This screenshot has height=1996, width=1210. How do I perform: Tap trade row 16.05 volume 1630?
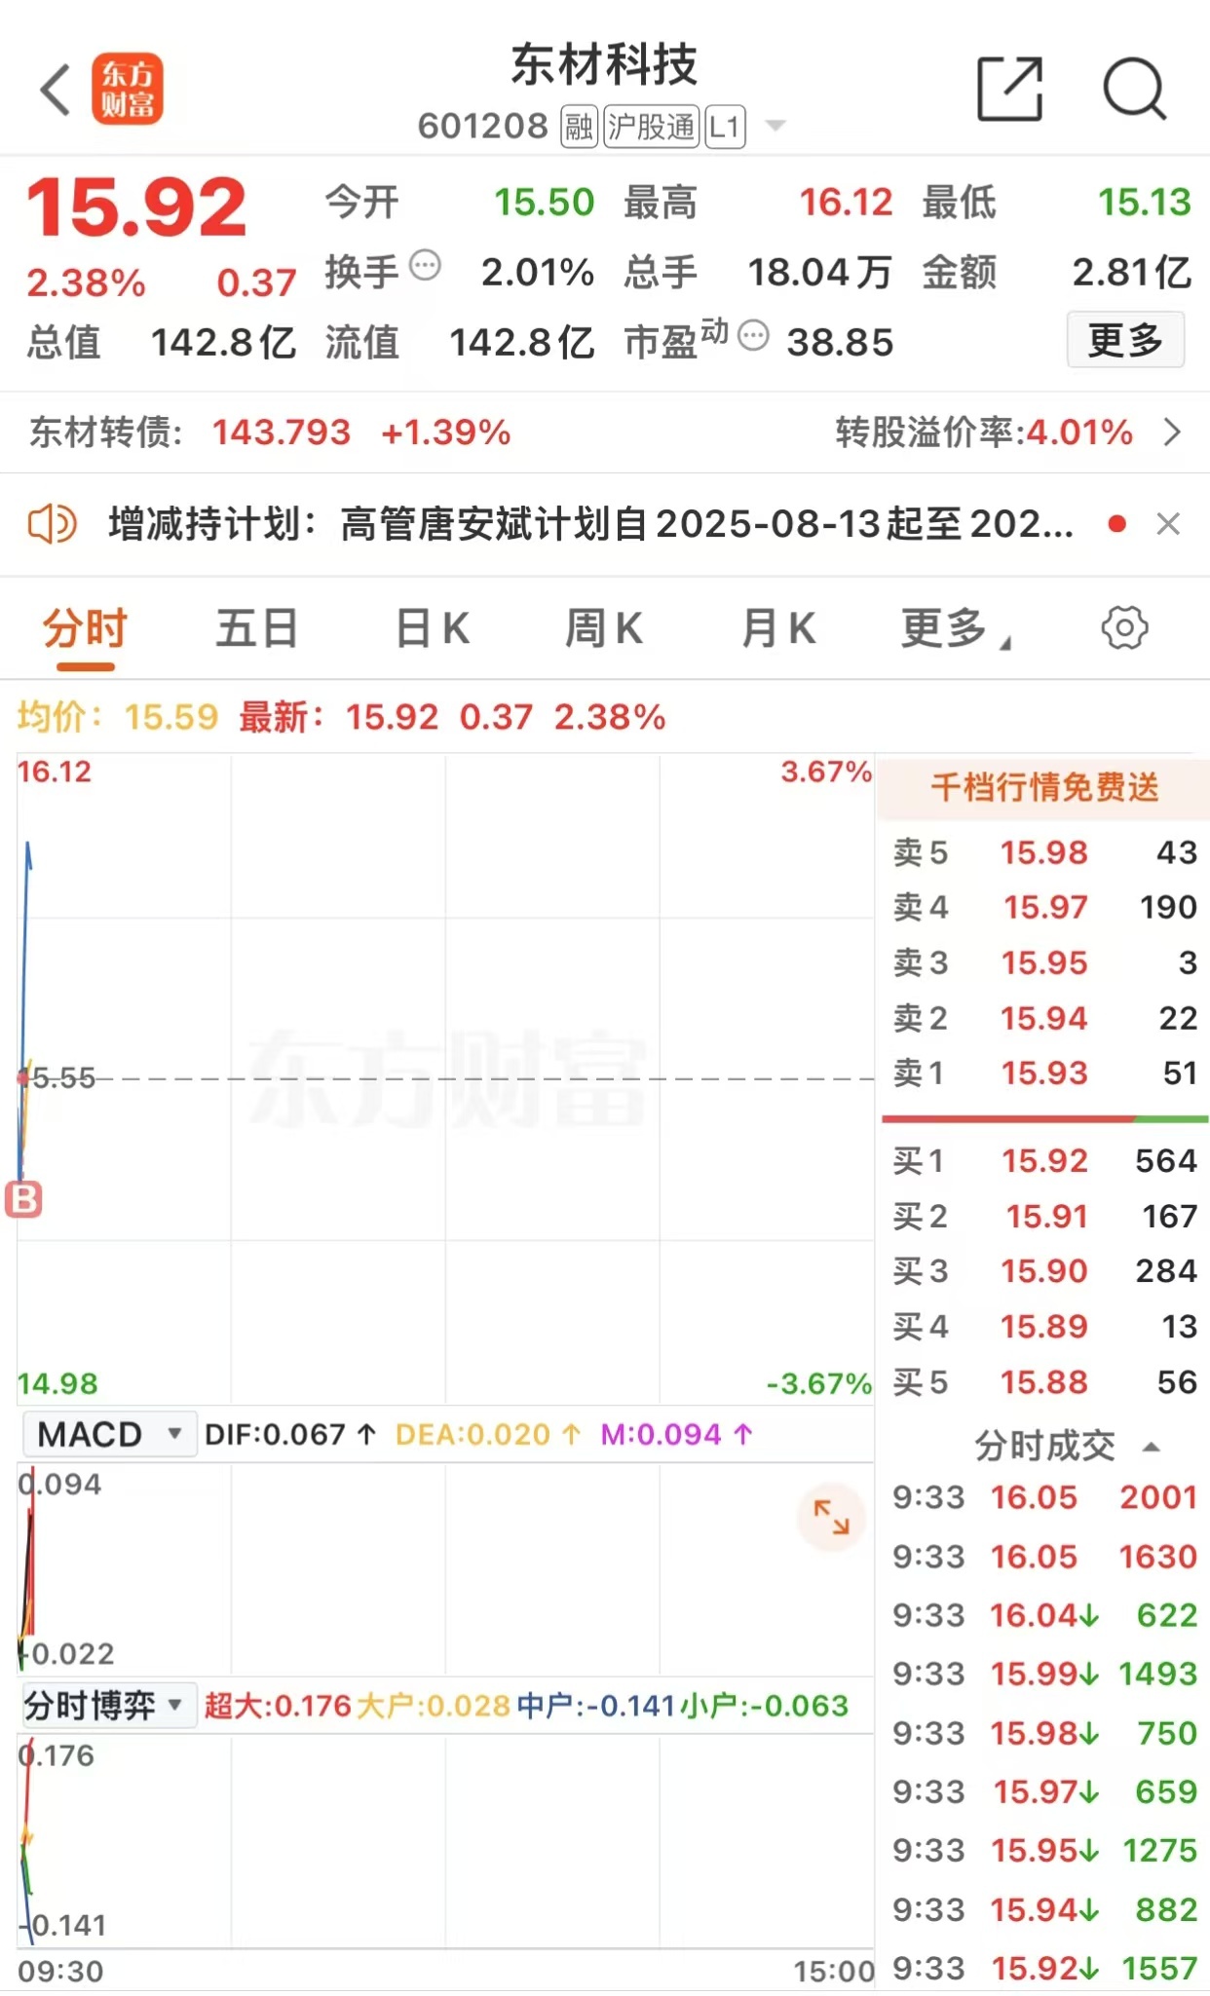[x=1044, y=1557]
